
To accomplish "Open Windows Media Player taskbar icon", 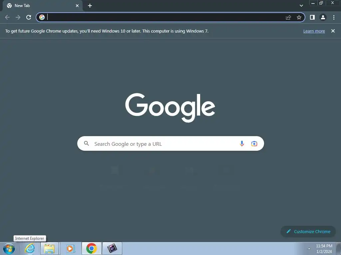I will (x=70, y=248).
